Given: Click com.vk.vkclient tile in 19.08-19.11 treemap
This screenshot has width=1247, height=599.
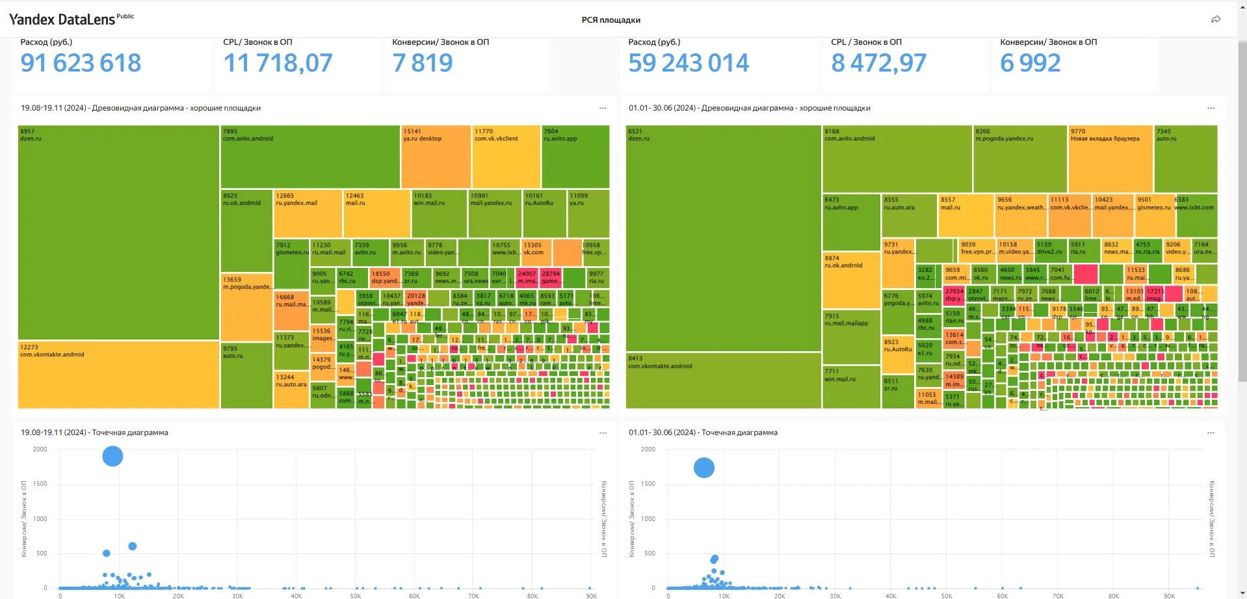Looking at the screenshot, I should click(x=506, y=157).
